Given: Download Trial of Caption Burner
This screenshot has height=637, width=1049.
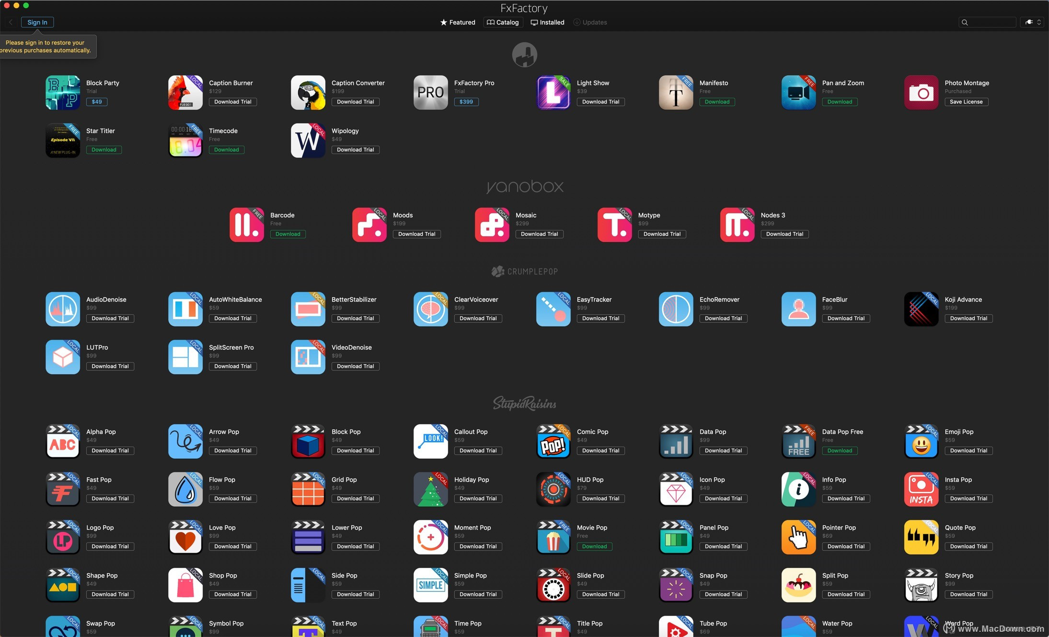Looking at the screenshot, I should [x=233, y=102].
